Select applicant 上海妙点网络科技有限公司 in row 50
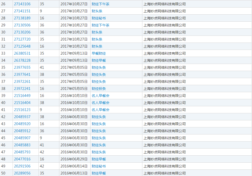The height and width of the screenshot is (176, 252). [164, 173]
